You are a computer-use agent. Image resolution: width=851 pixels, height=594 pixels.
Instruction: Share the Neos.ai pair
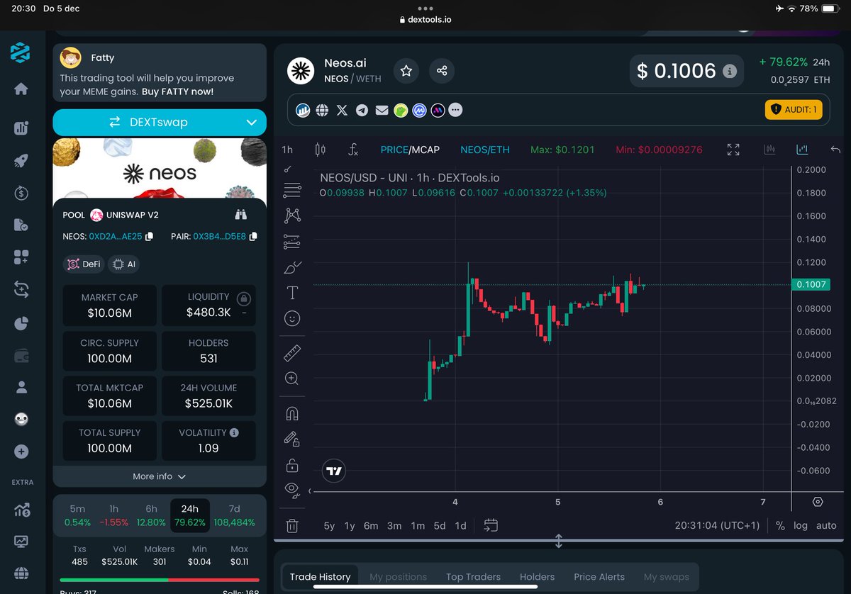pyautogui.click(x=442, y=71)
